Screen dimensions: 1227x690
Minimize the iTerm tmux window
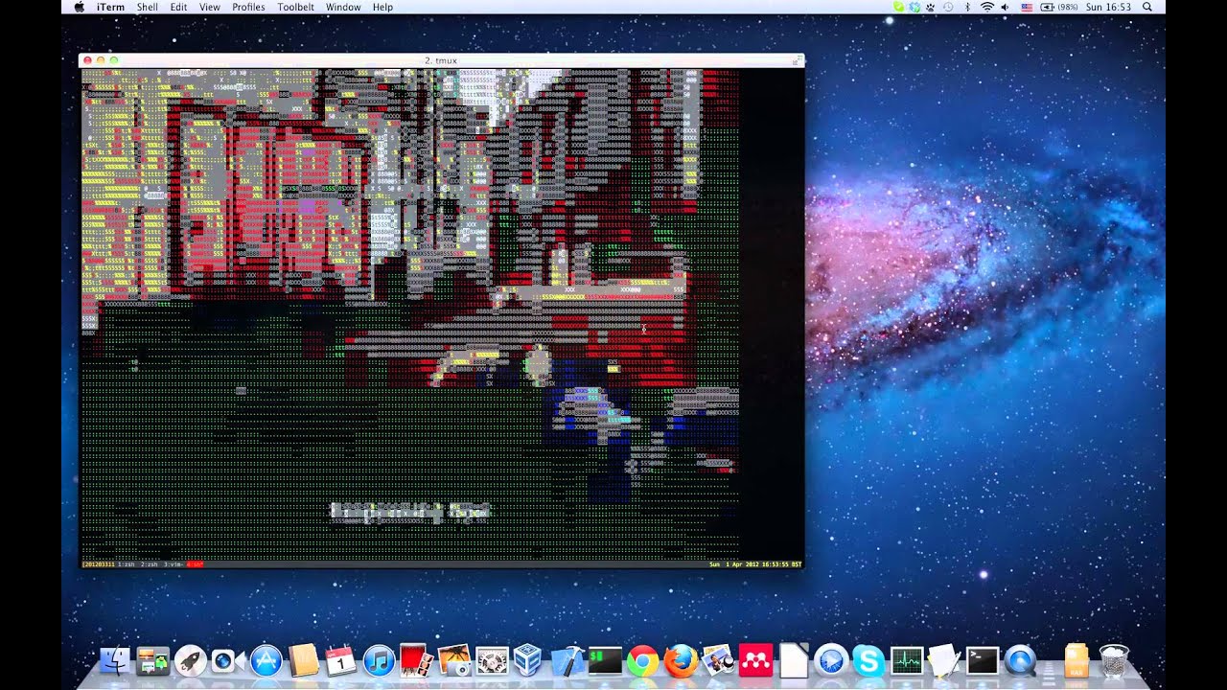[101, 60]
